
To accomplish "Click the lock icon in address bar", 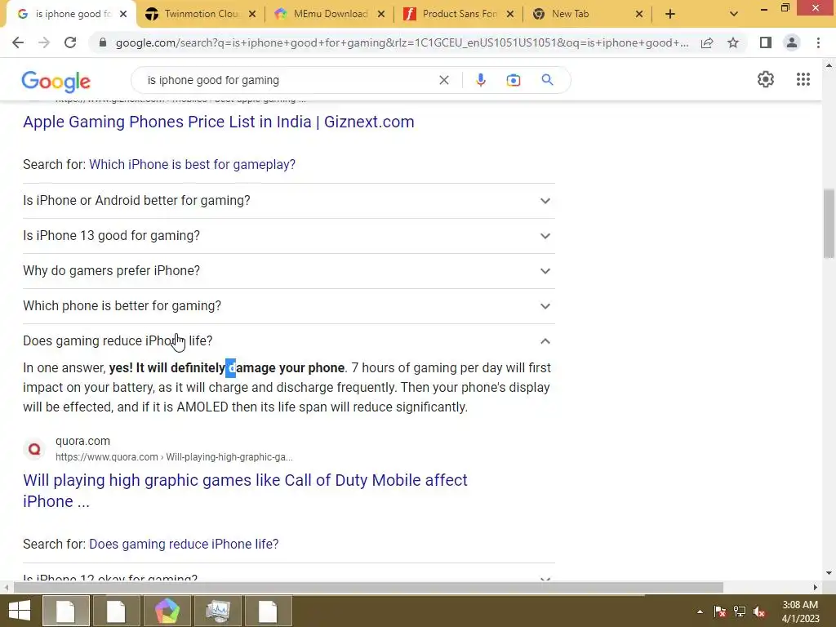I will pos(103,42).
